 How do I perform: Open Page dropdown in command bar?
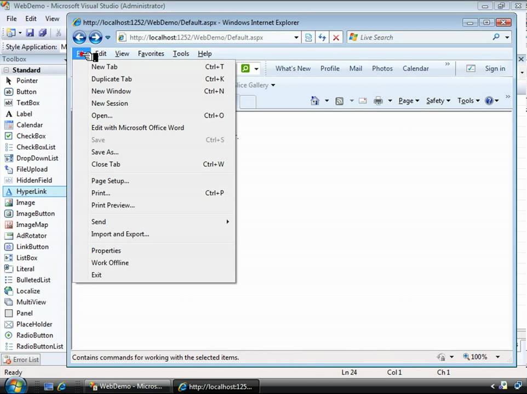coord(409,101)
